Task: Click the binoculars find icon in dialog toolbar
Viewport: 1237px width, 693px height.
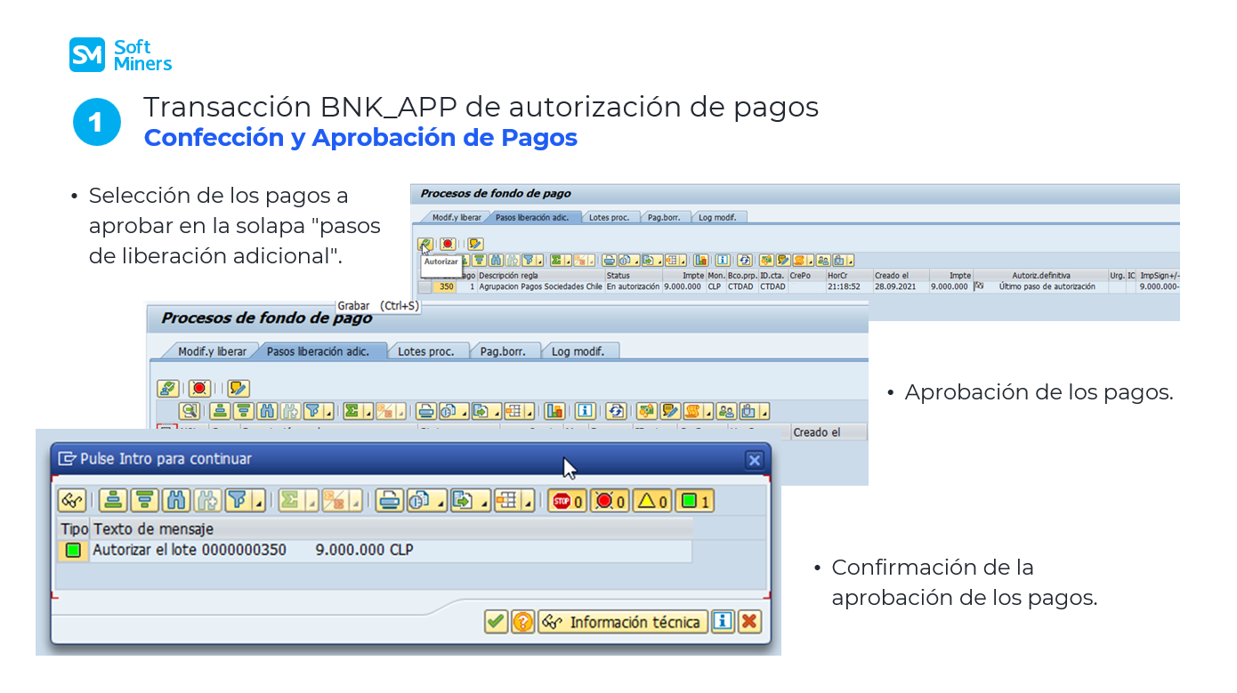Action: coord(176,501)
